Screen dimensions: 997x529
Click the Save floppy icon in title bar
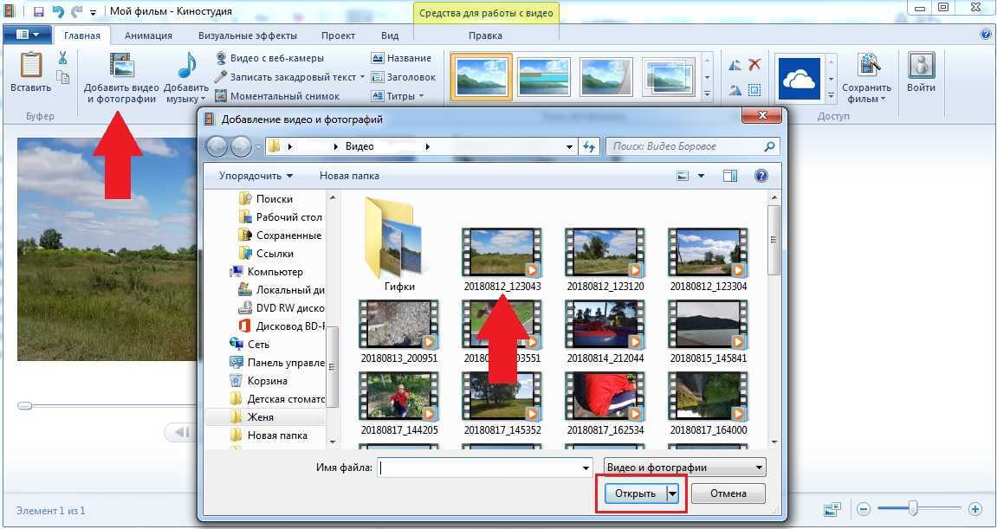(38, 11)
